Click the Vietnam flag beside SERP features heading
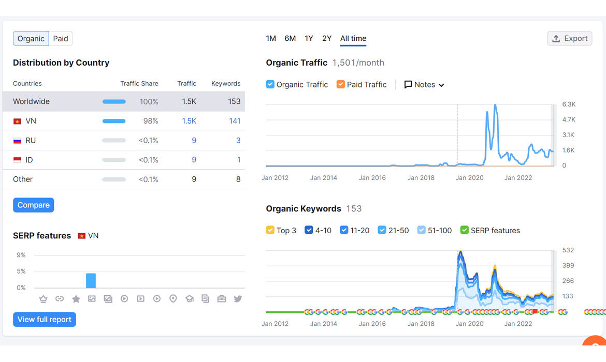606x362 pixels. point(81,236)
